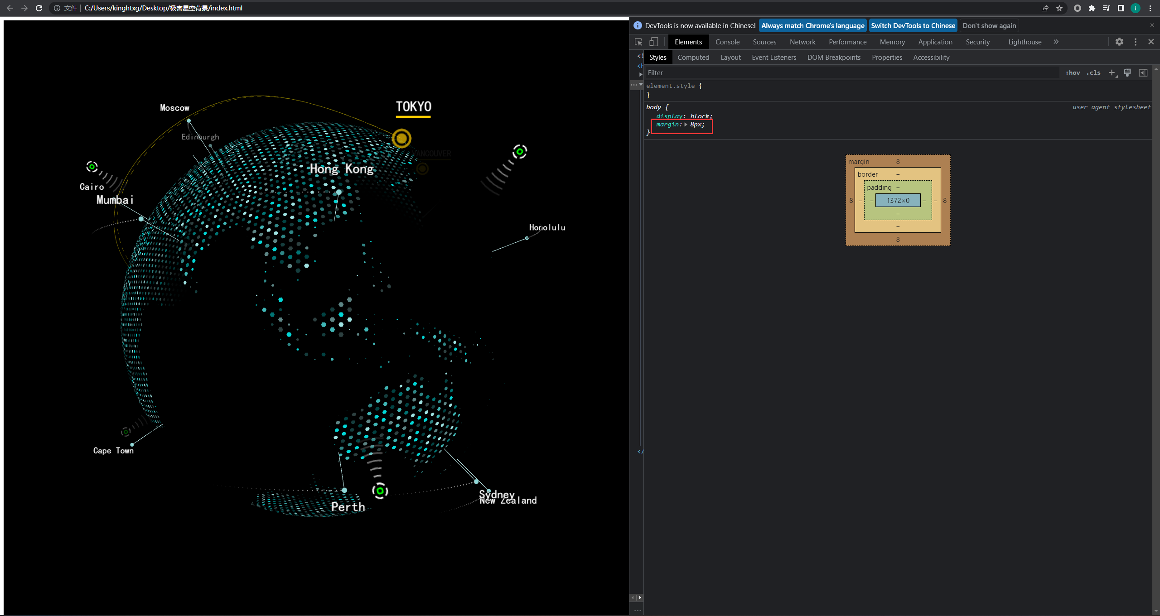Select the Elements panel tab
The image size is (1160, 616).
pos(688,42)
